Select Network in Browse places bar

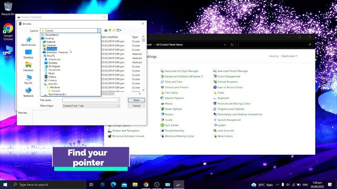[28, 92]
